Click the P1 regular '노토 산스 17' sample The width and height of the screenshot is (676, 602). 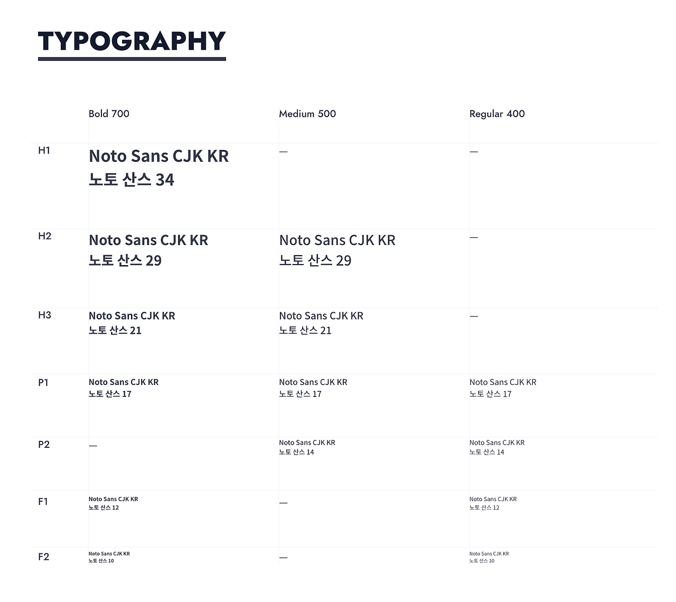[491, 394]
